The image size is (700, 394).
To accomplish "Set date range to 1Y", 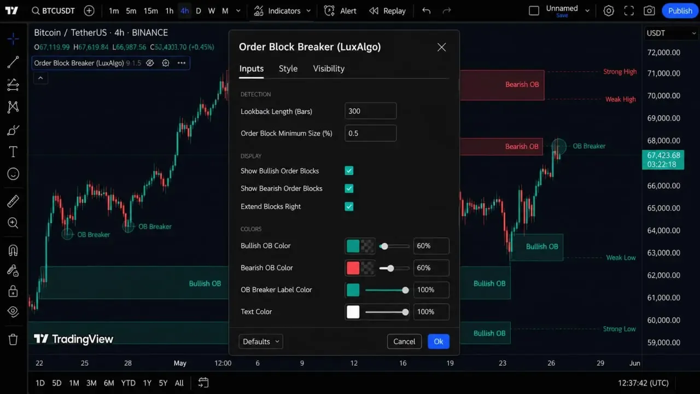I will point(147,383).
